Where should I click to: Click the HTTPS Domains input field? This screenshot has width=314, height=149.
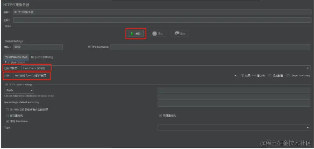210,47
